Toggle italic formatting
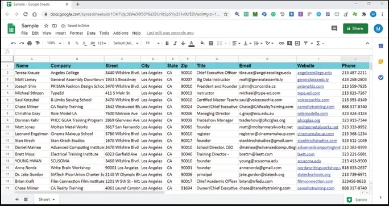Screen dimensions: 389x206 (x=175, y=43)
